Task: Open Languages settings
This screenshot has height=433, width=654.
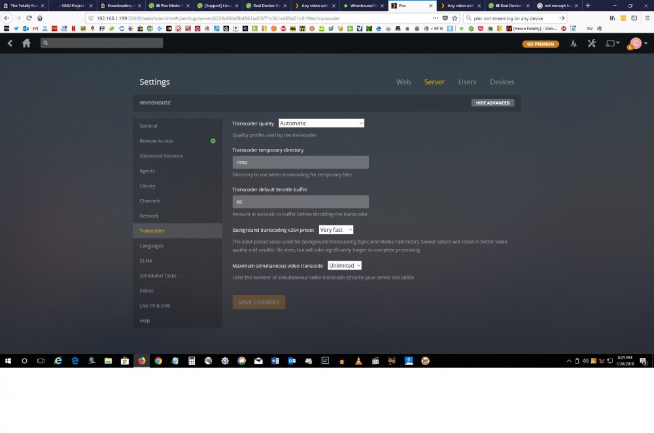Action: pos(177,246)
